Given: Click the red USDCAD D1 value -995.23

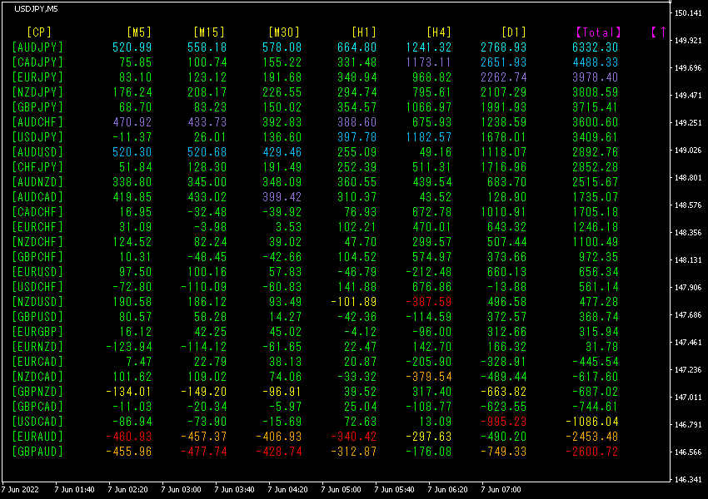Looking at the screenshot, I should pyautogui.click(x=503, y=422).
